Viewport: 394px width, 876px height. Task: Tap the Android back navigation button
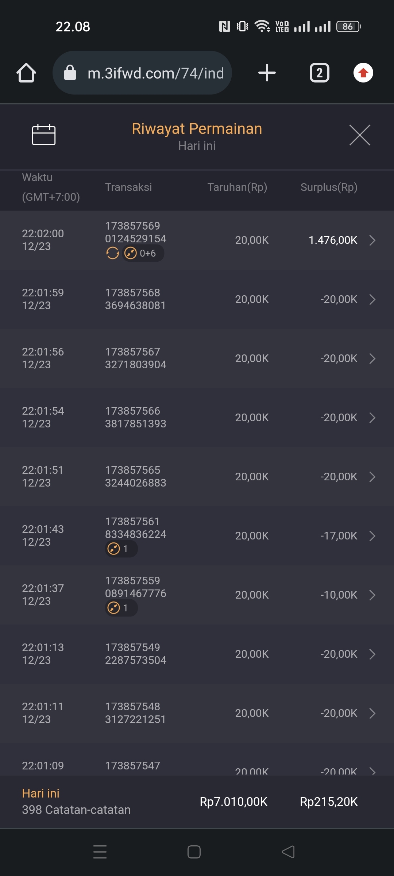click(x=288, y=852)
